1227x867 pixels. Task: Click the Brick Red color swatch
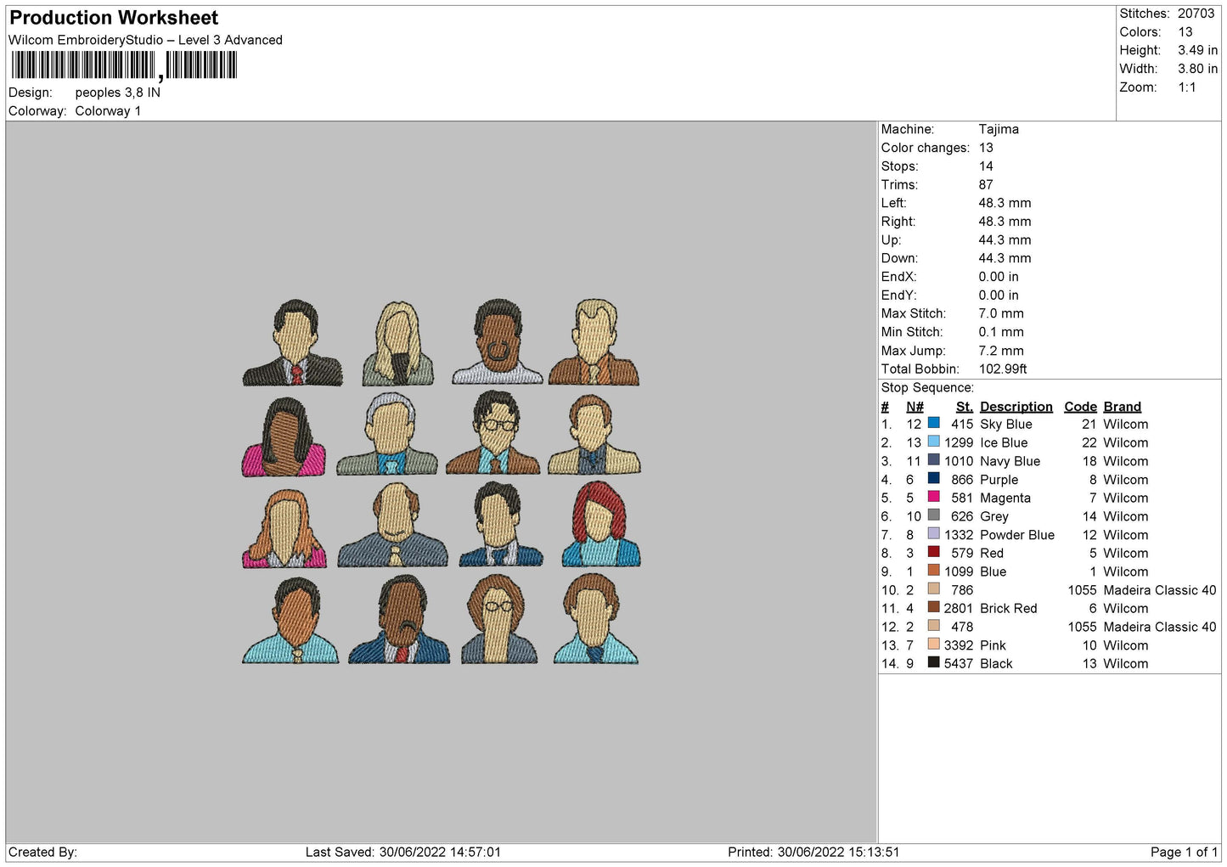pyautogui.click(x=933, y=607)
